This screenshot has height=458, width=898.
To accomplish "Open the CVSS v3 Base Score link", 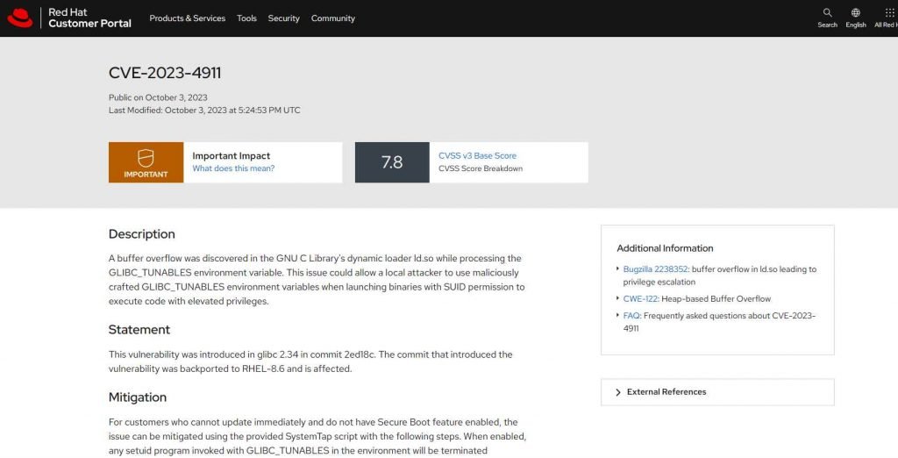I will tap(477, 156).
